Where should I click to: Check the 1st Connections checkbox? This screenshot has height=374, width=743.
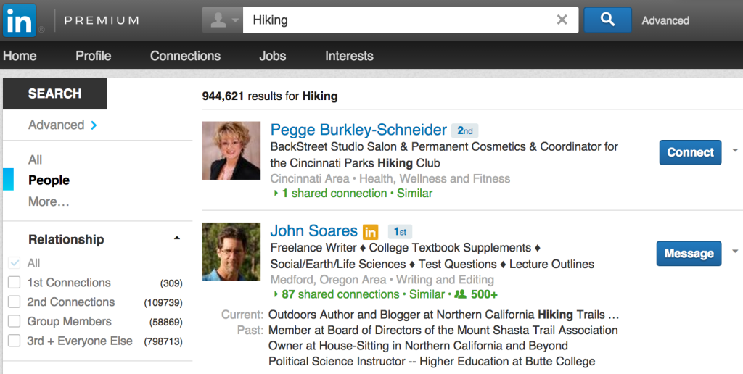(15, 283)
